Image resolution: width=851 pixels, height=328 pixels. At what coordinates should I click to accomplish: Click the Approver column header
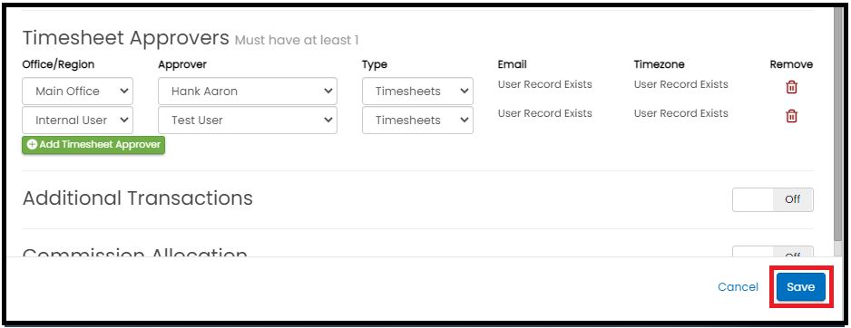tap(182, 64)
